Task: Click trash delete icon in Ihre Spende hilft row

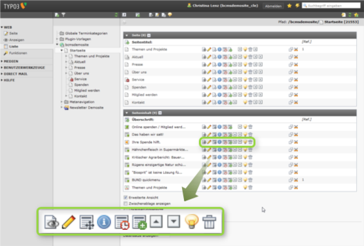Action: point(250,142)
